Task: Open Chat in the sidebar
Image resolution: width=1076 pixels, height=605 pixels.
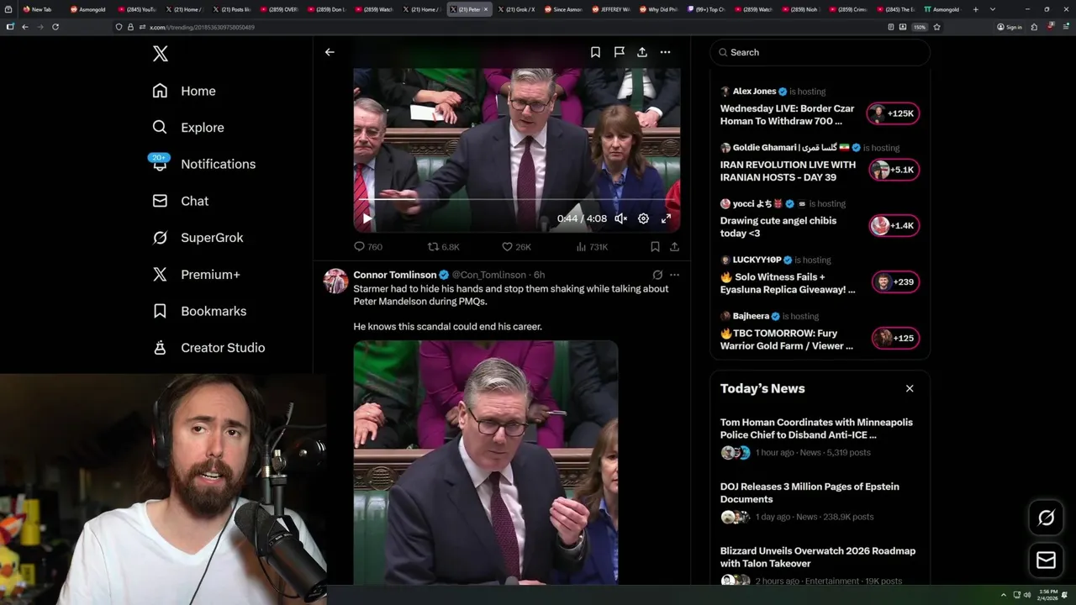Action: (x=181, y=201)
